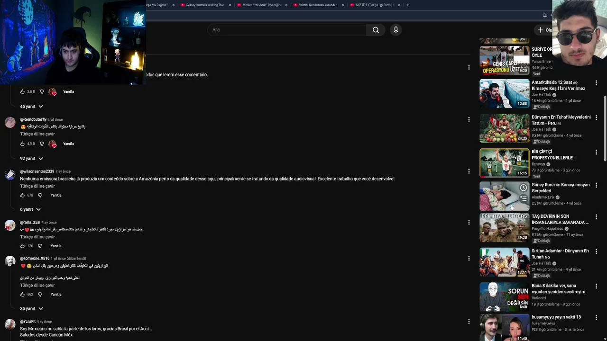Dislike the @Remobuterfly comment
The width and height of the screenshot is (607, 341).
pos(42,144)
